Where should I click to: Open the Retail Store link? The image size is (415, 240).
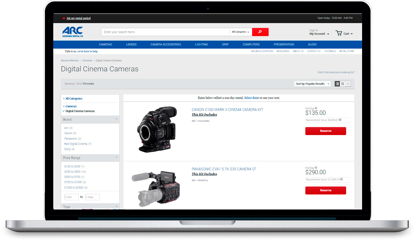click(x=347, y=51)
